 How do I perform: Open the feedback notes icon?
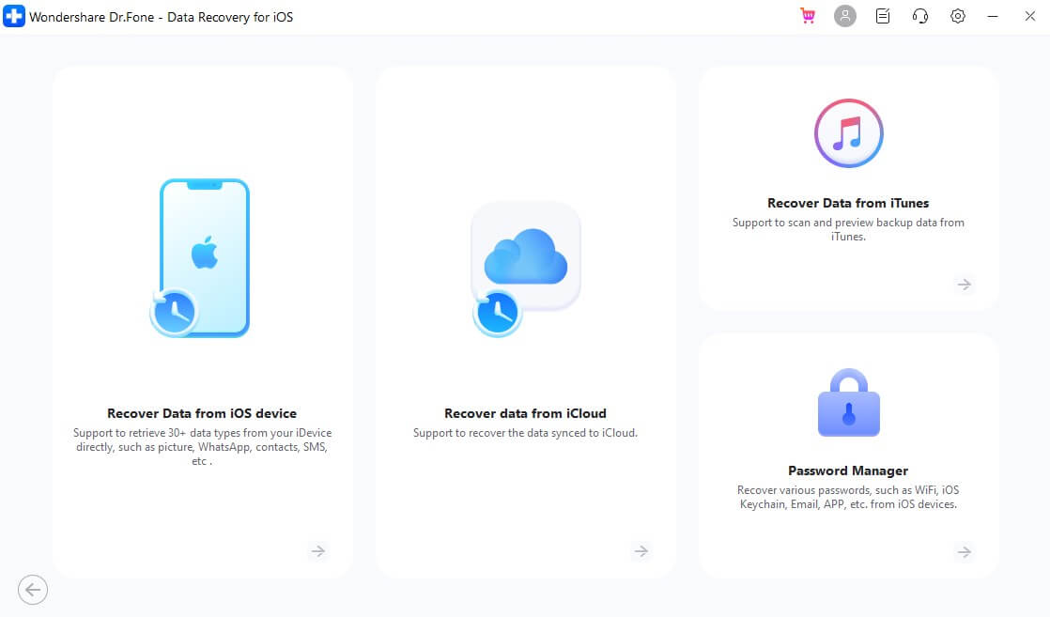pyautogui.click(x=883, y=17)
